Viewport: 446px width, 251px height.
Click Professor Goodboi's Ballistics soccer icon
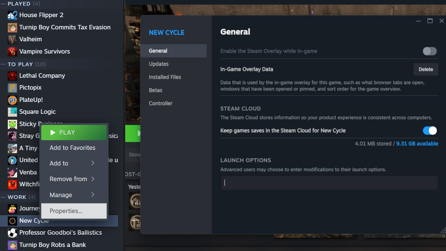[13, 233]
